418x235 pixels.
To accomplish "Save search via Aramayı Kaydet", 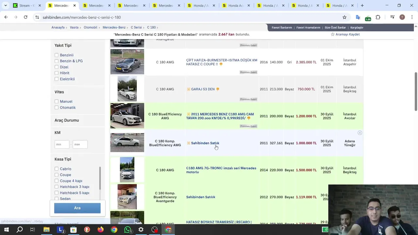I will (347, 34).
